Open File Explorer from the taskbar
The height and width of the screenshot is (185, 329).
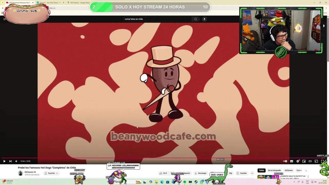pyautogui.click(x=156, y=182)
